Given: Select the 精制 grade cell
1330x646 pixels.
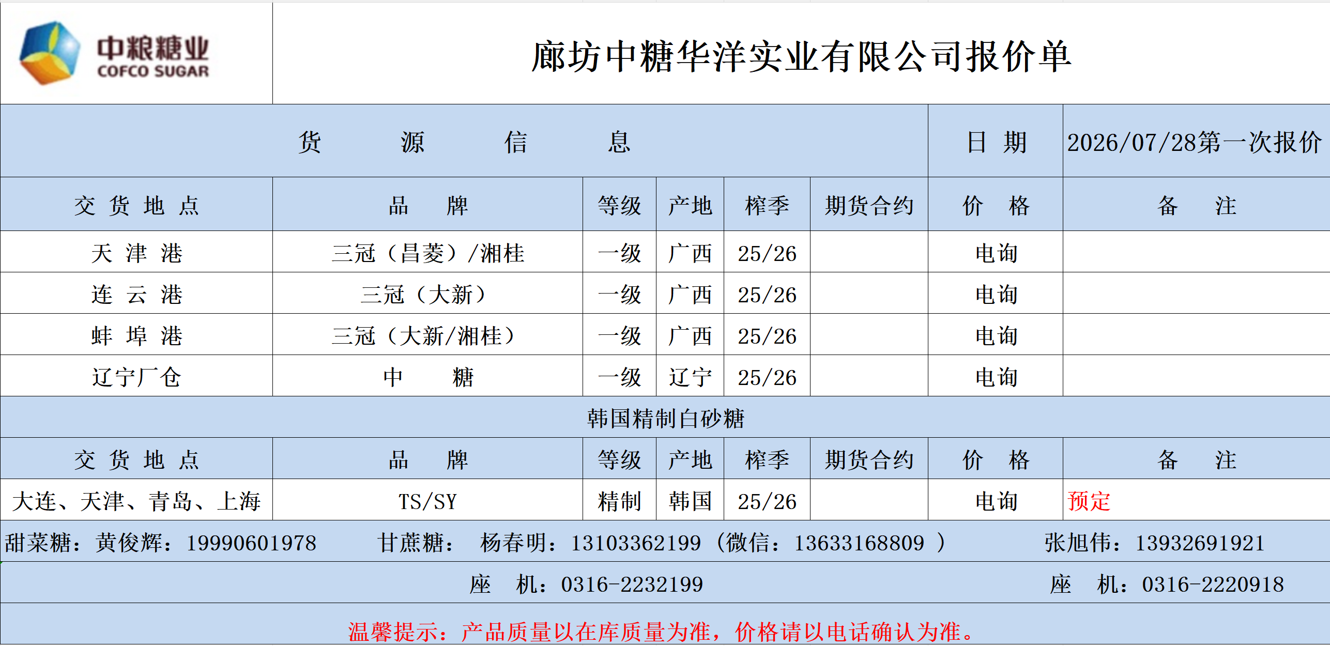Looking at the screenshot, I should tap(619, 500).
